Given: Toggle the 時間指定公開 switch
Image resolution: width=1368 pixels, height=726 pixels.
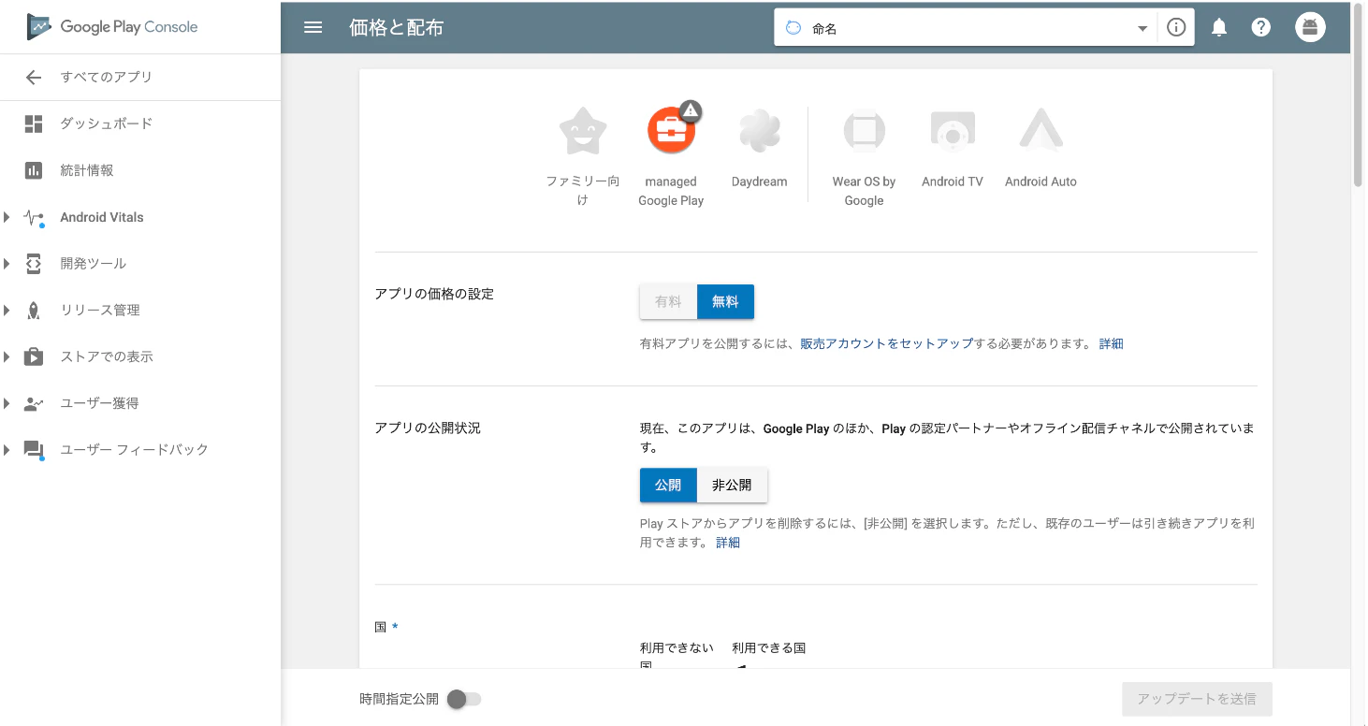Looking at the screenshot, I should pyautogui.click(x=464, y=699).
